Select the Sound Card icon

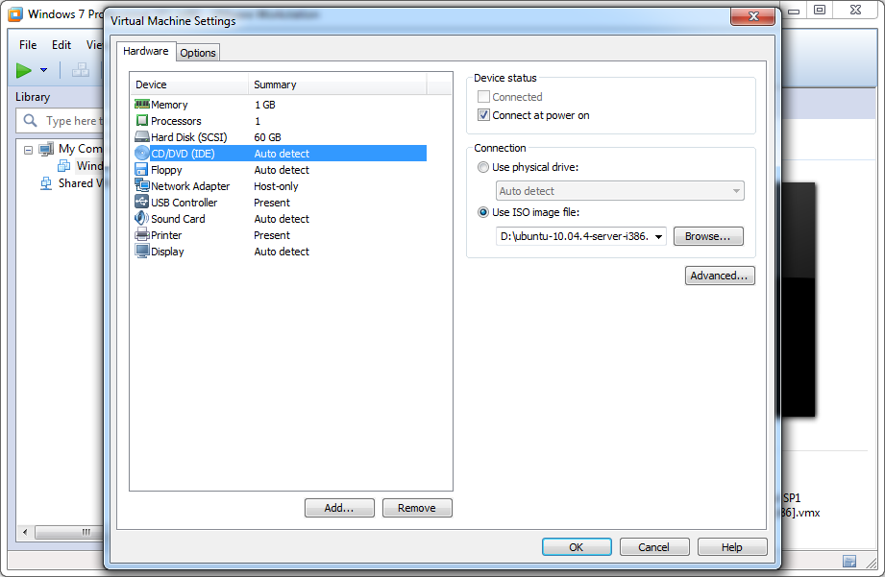142,219
